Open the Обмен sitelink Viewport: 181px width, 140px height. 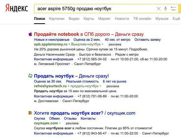tap(55, 119)
